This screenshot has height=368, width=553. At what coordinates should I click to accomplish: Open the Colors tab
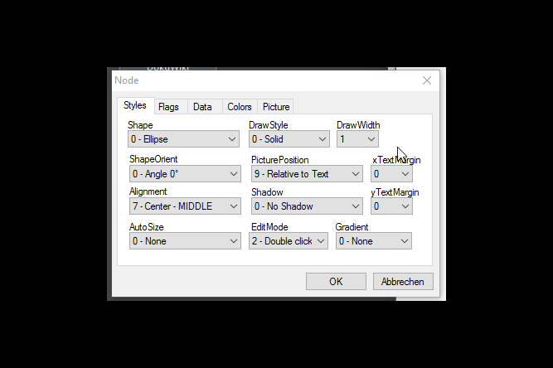click(x=239, y=107)
